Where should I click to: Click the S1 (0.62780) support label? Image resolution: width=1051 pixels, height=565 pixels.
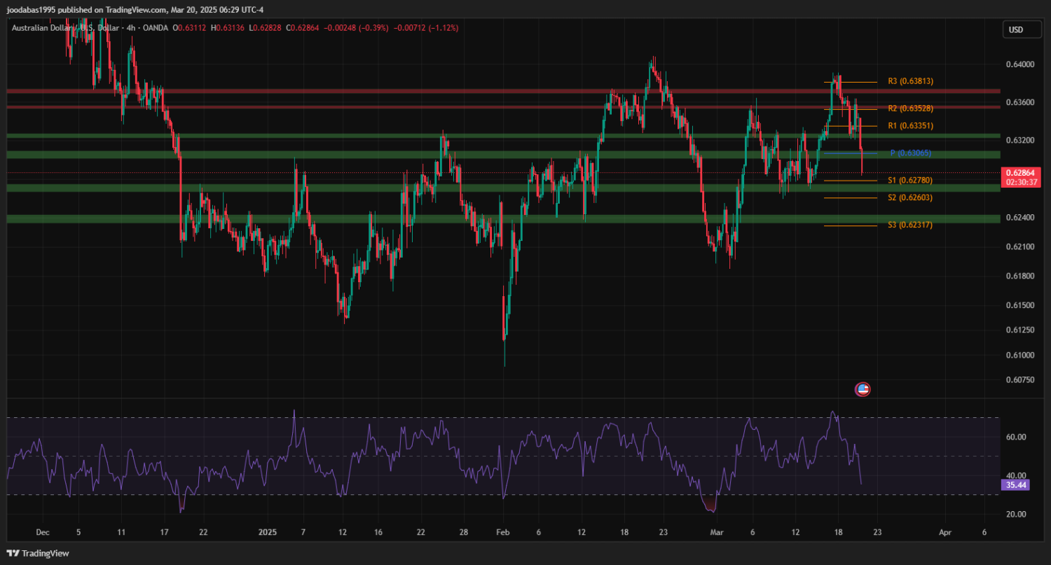(x=910, y=181)
